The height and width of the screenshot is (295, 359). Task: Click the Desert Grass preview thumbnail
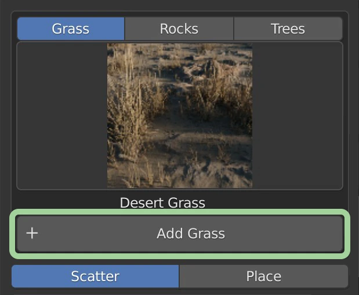click(x=180, y=116)
